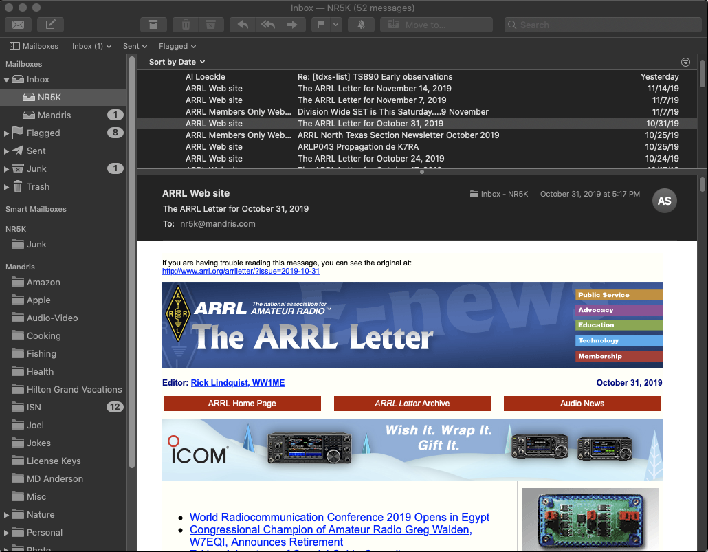The width and height of the screenshot is (708, 552).
Task: Click the sidebar scrollbar
Action: 132,262
